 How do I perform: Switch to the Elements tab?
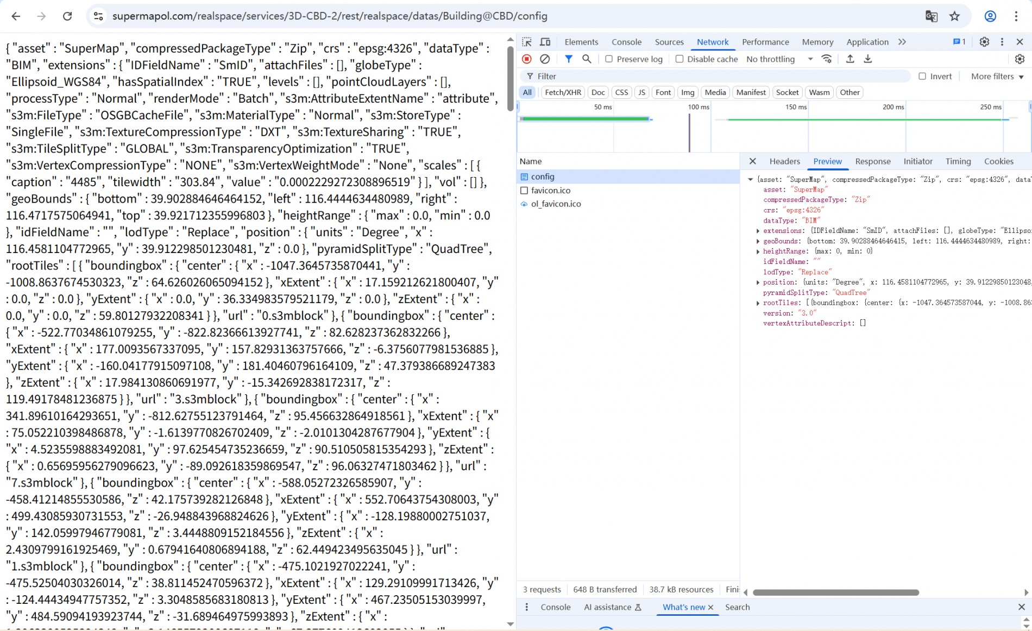pyautogui.click(x=581, y=42)
